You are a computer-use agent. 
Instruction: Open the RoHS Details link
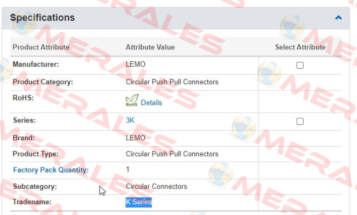(151, 103)
